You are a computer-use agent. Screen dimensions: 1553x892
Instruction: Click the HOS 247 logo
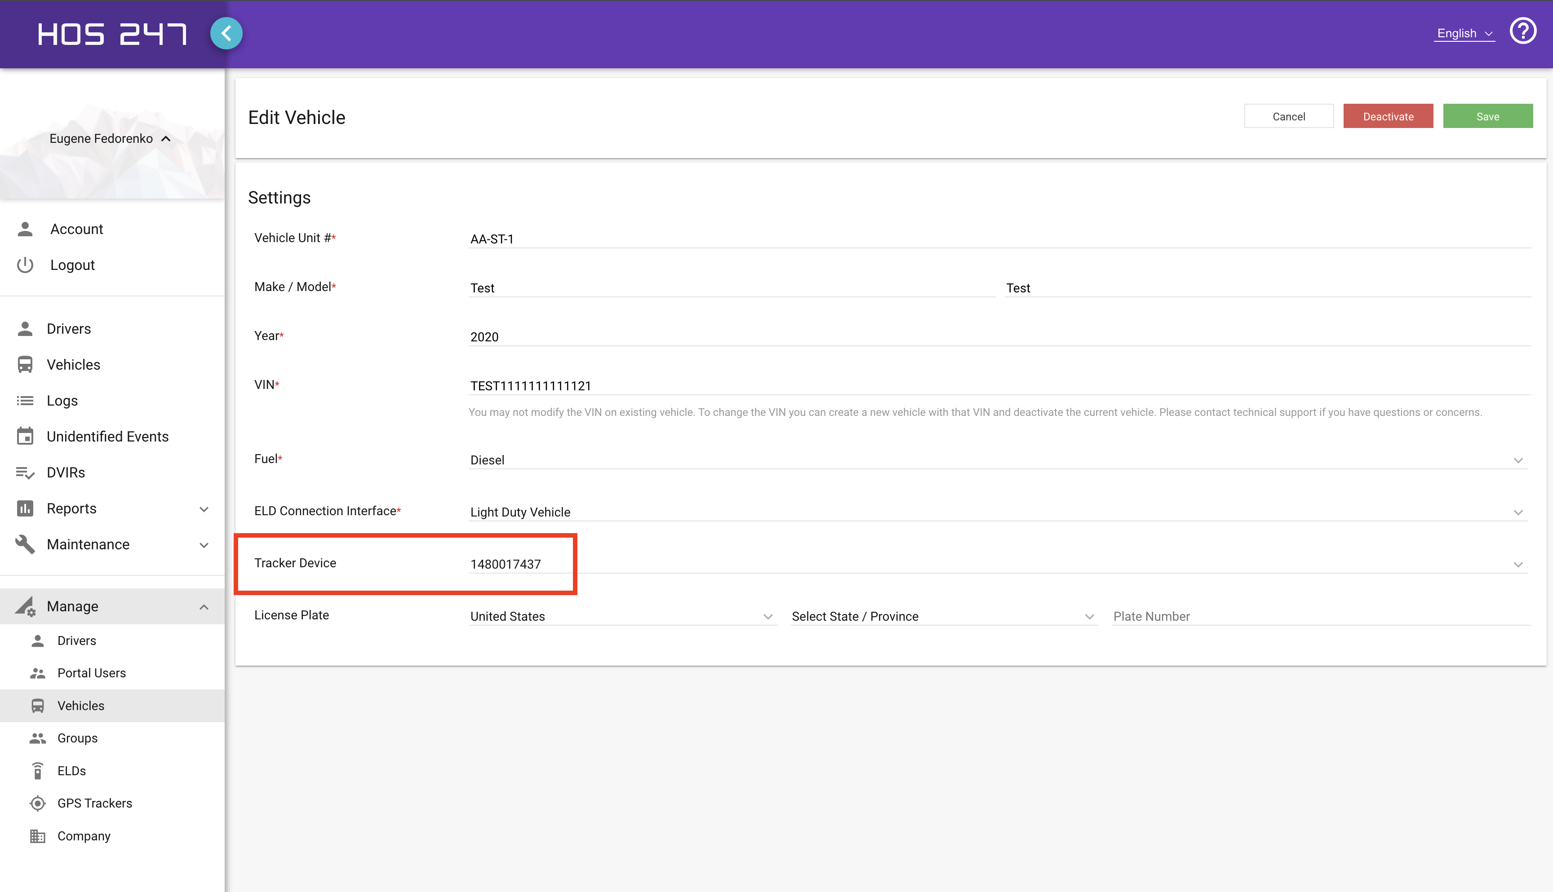pyautogui.click(x=112, y=34)
